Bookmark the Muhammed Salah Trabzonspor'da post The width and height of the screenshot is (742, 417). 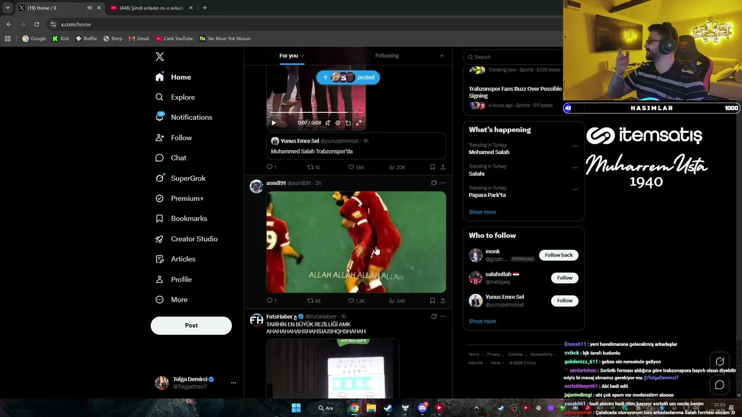pos(432,167)
